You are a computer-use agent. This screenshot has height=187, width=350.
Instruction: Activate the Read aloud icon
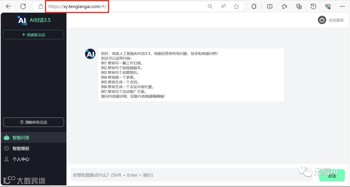tap(223, 6)
